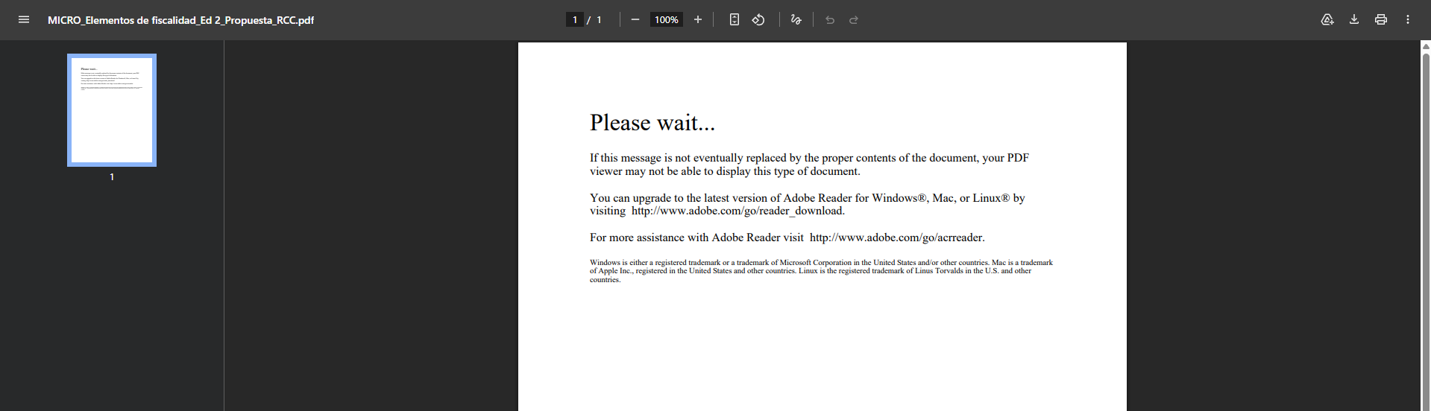The width and height of the screenshot is (1431, 411).
Task: Open the three-dot more actions menu
Action: [x=1408, y=20]
